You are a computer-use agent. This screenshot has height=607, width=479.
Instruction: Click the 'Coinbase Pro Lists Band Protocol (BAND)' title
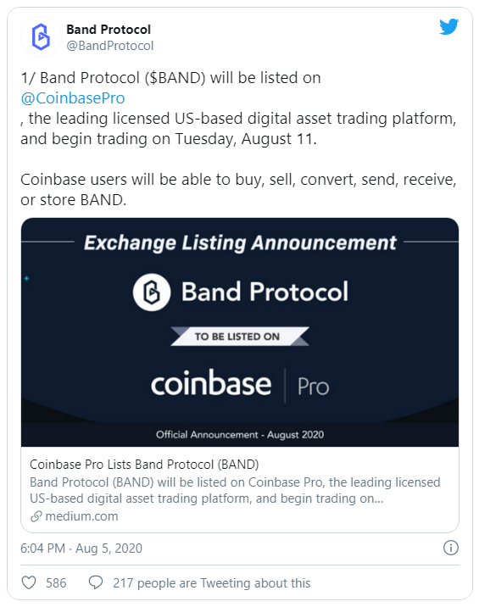pos(144,465)
